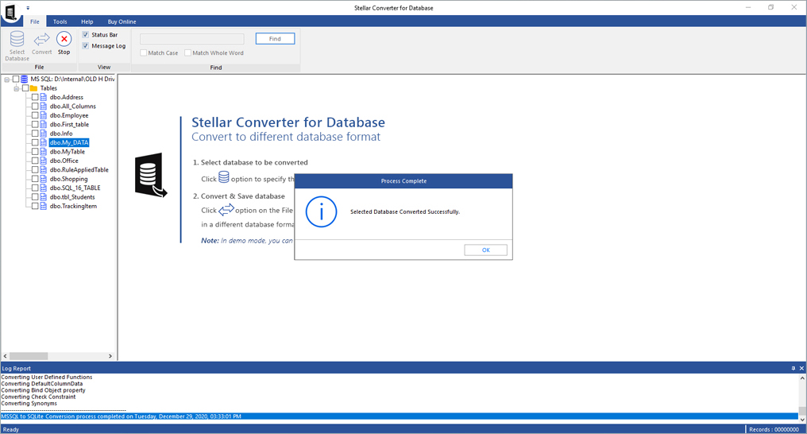Click the Convert arrows icon
Screen dimensions: 807x434
[x=41, y=40]
